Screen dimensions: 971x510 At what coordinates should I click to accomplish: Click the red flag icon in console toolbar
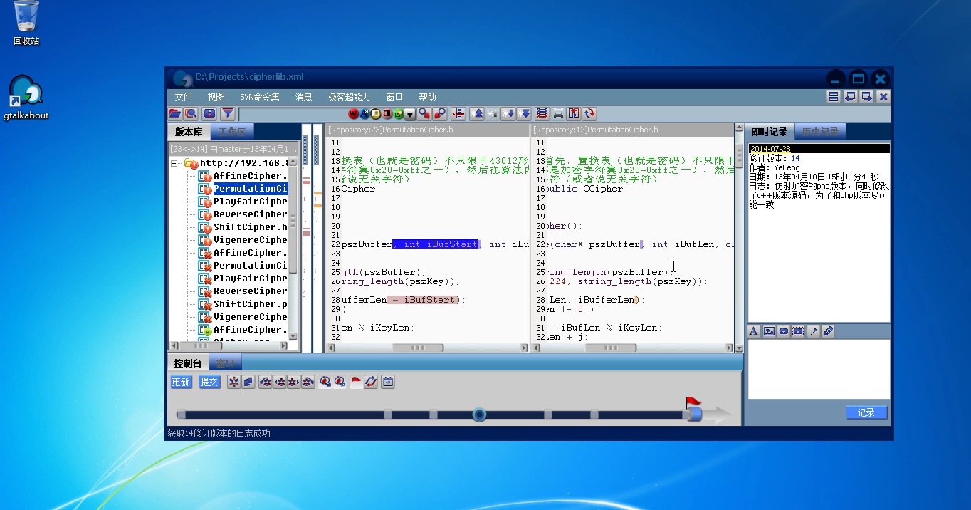[x=356, y=382]
